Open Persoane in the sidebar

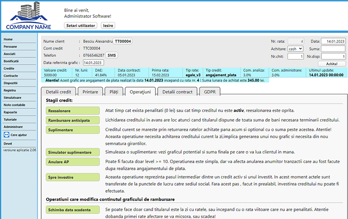click(x=10, y=47)
